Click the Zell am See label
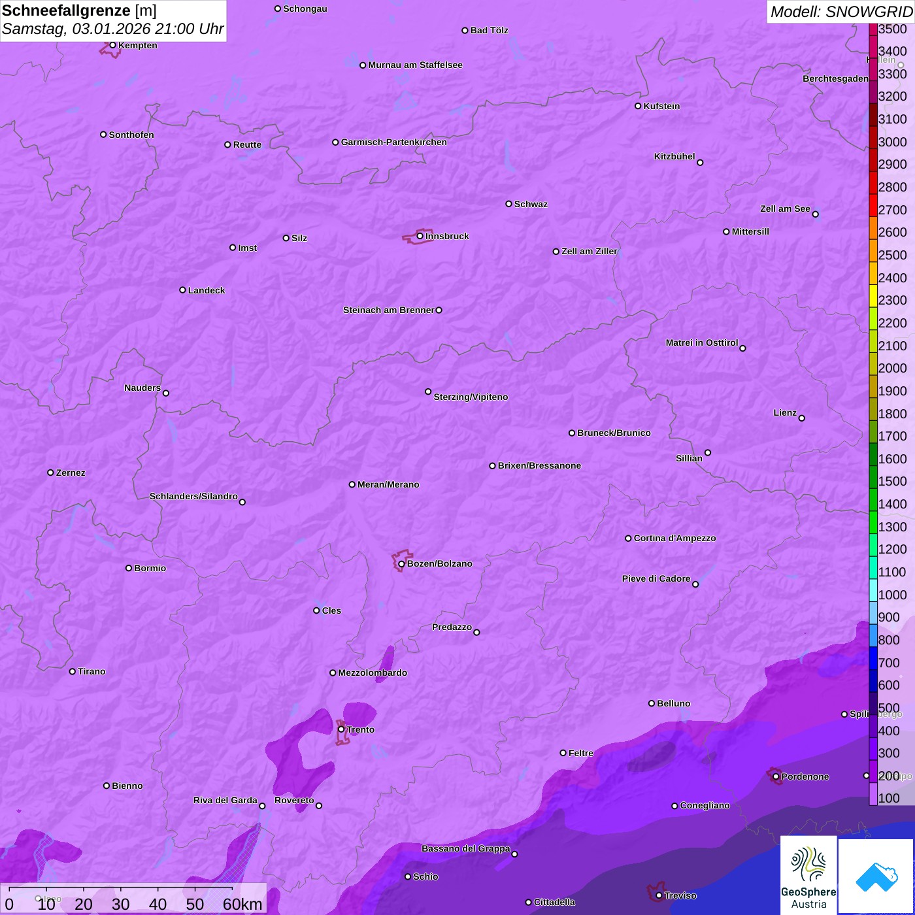915x915 pixels. pyautogui.click(x=785, y=208)
